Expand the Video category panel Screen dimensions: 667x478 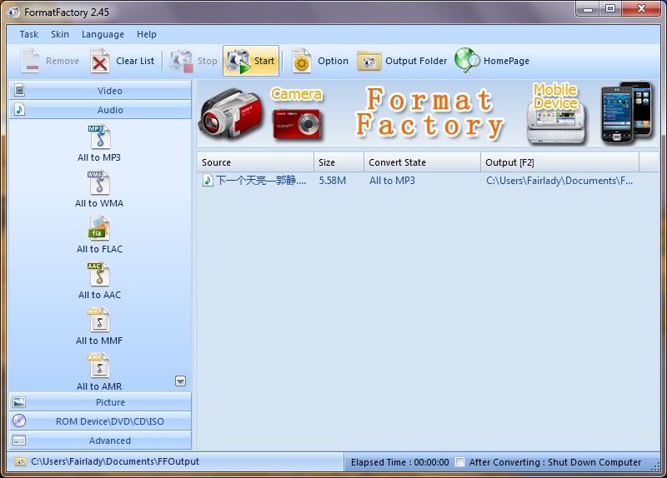pyautogui.click(x=109, y=91)
